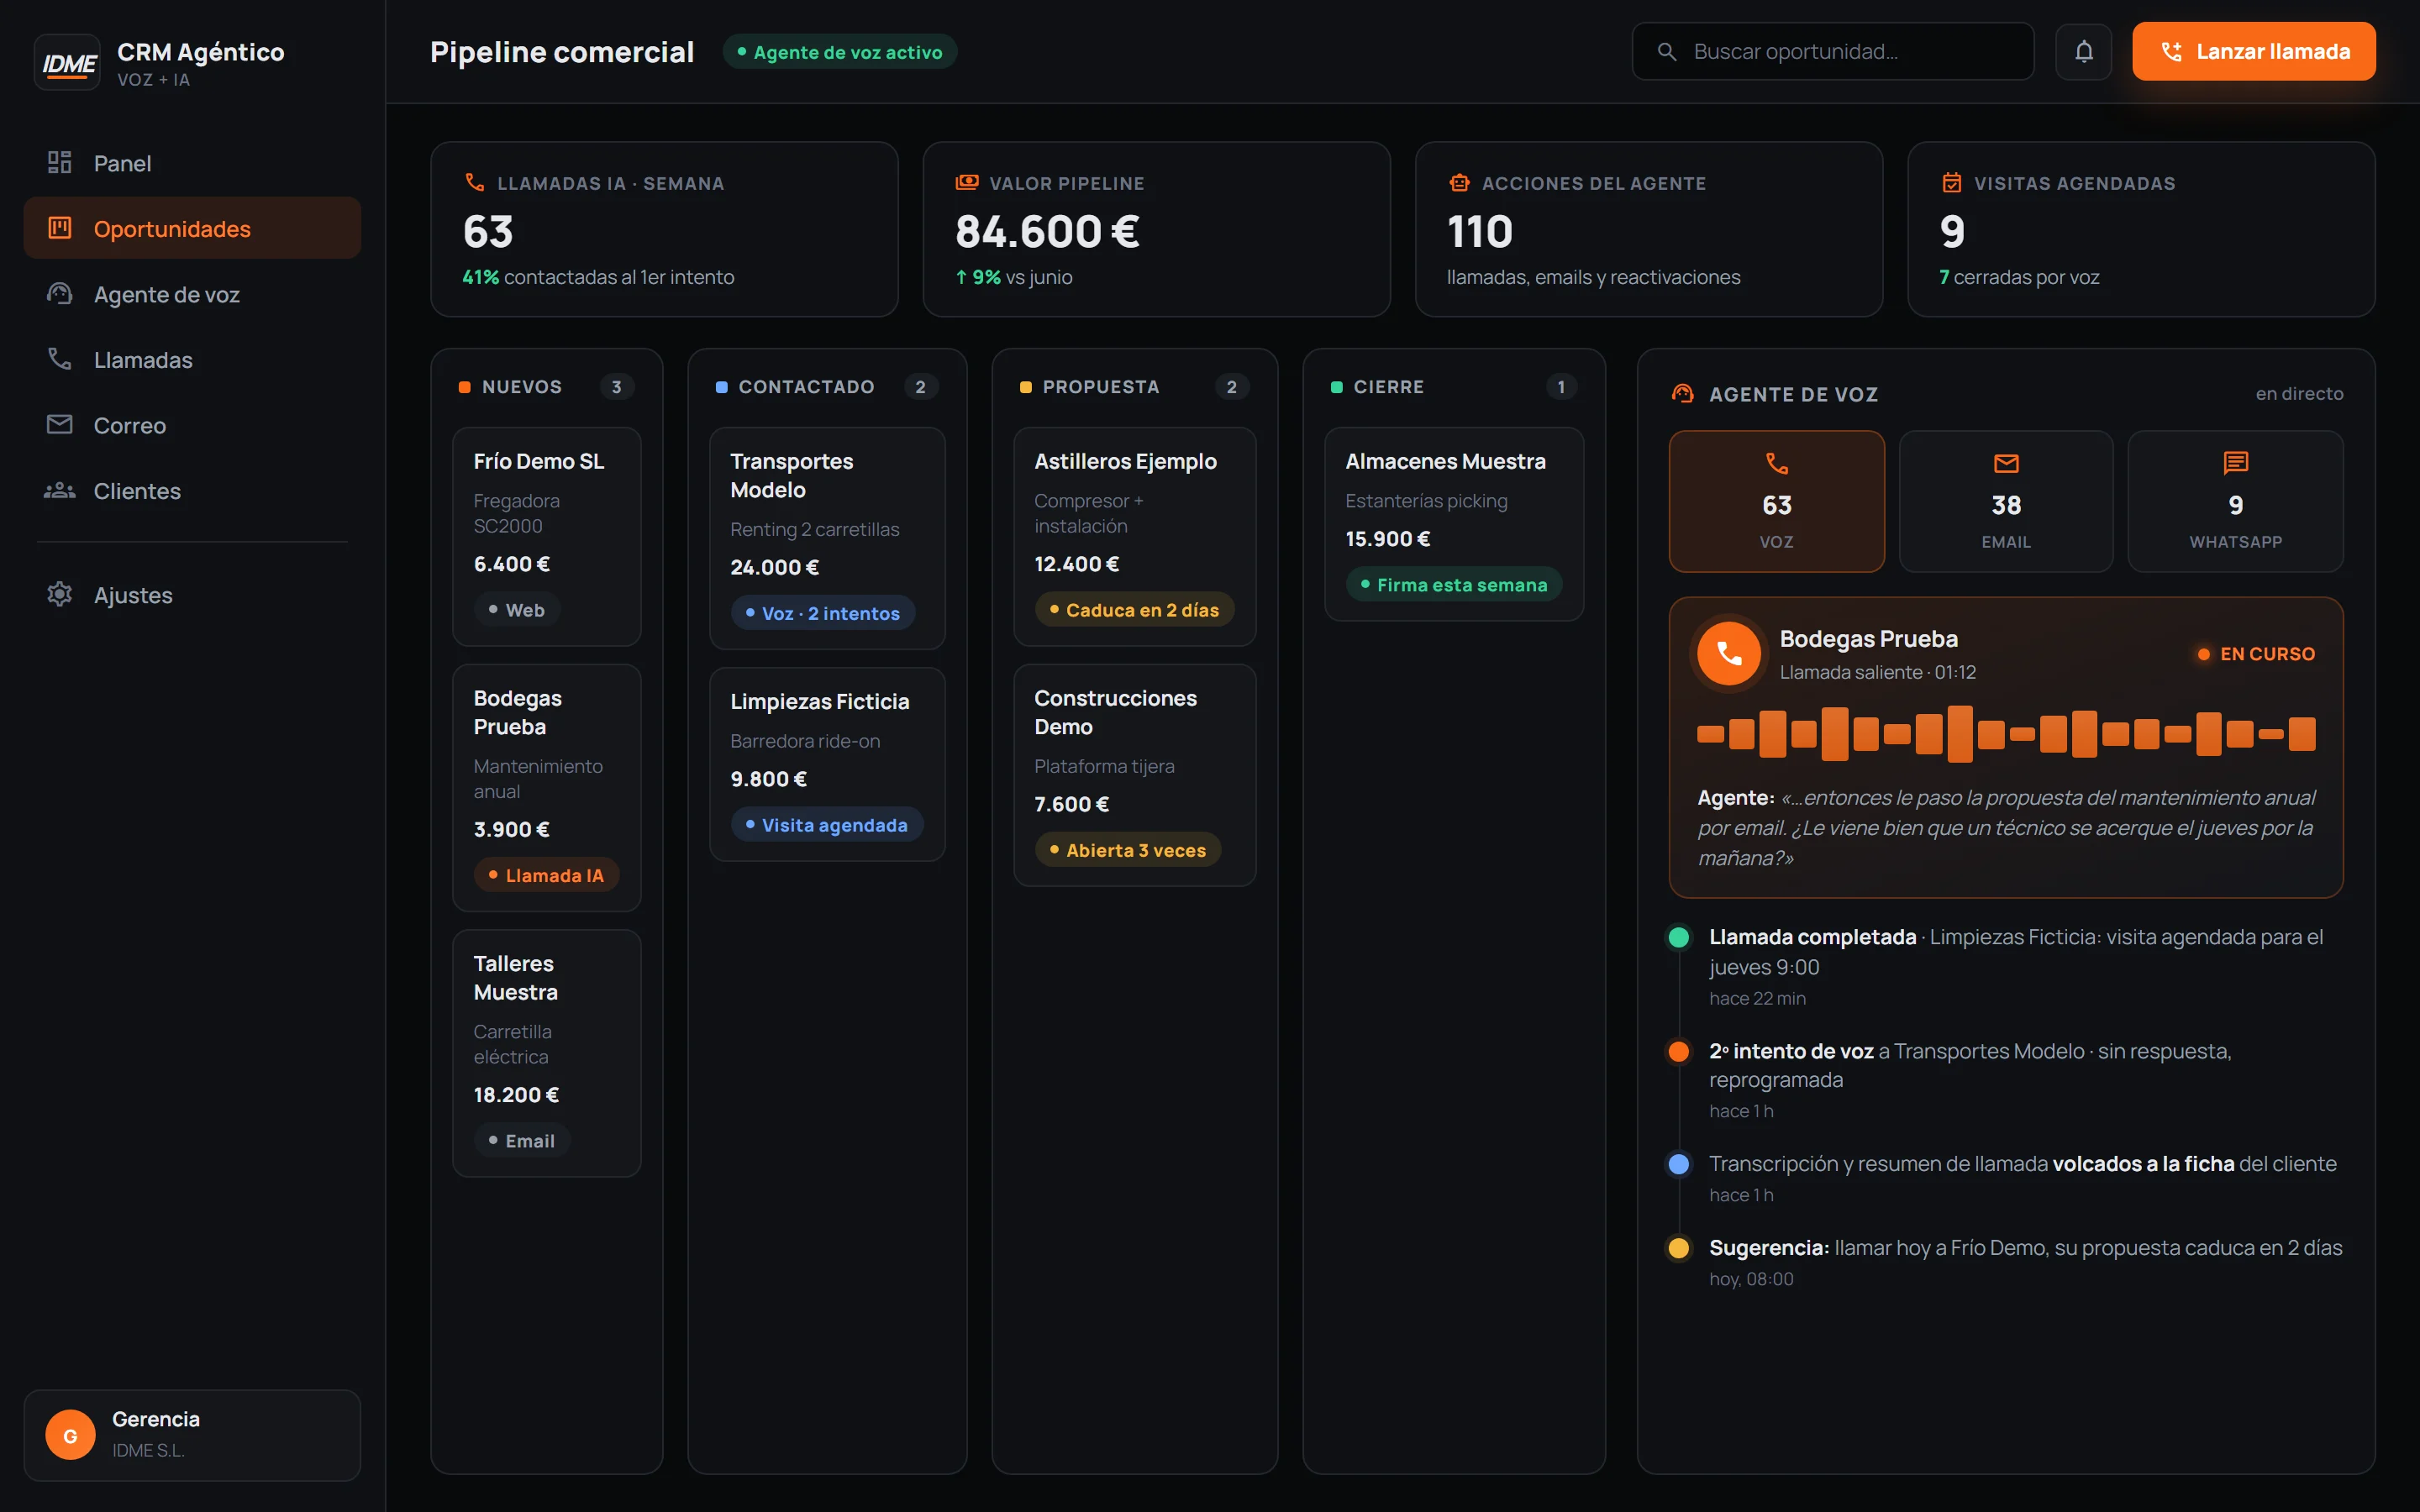Click the green dot of Llamada completada event
Viewport: 2420px width, 1512px height.
click(1679, 937)
